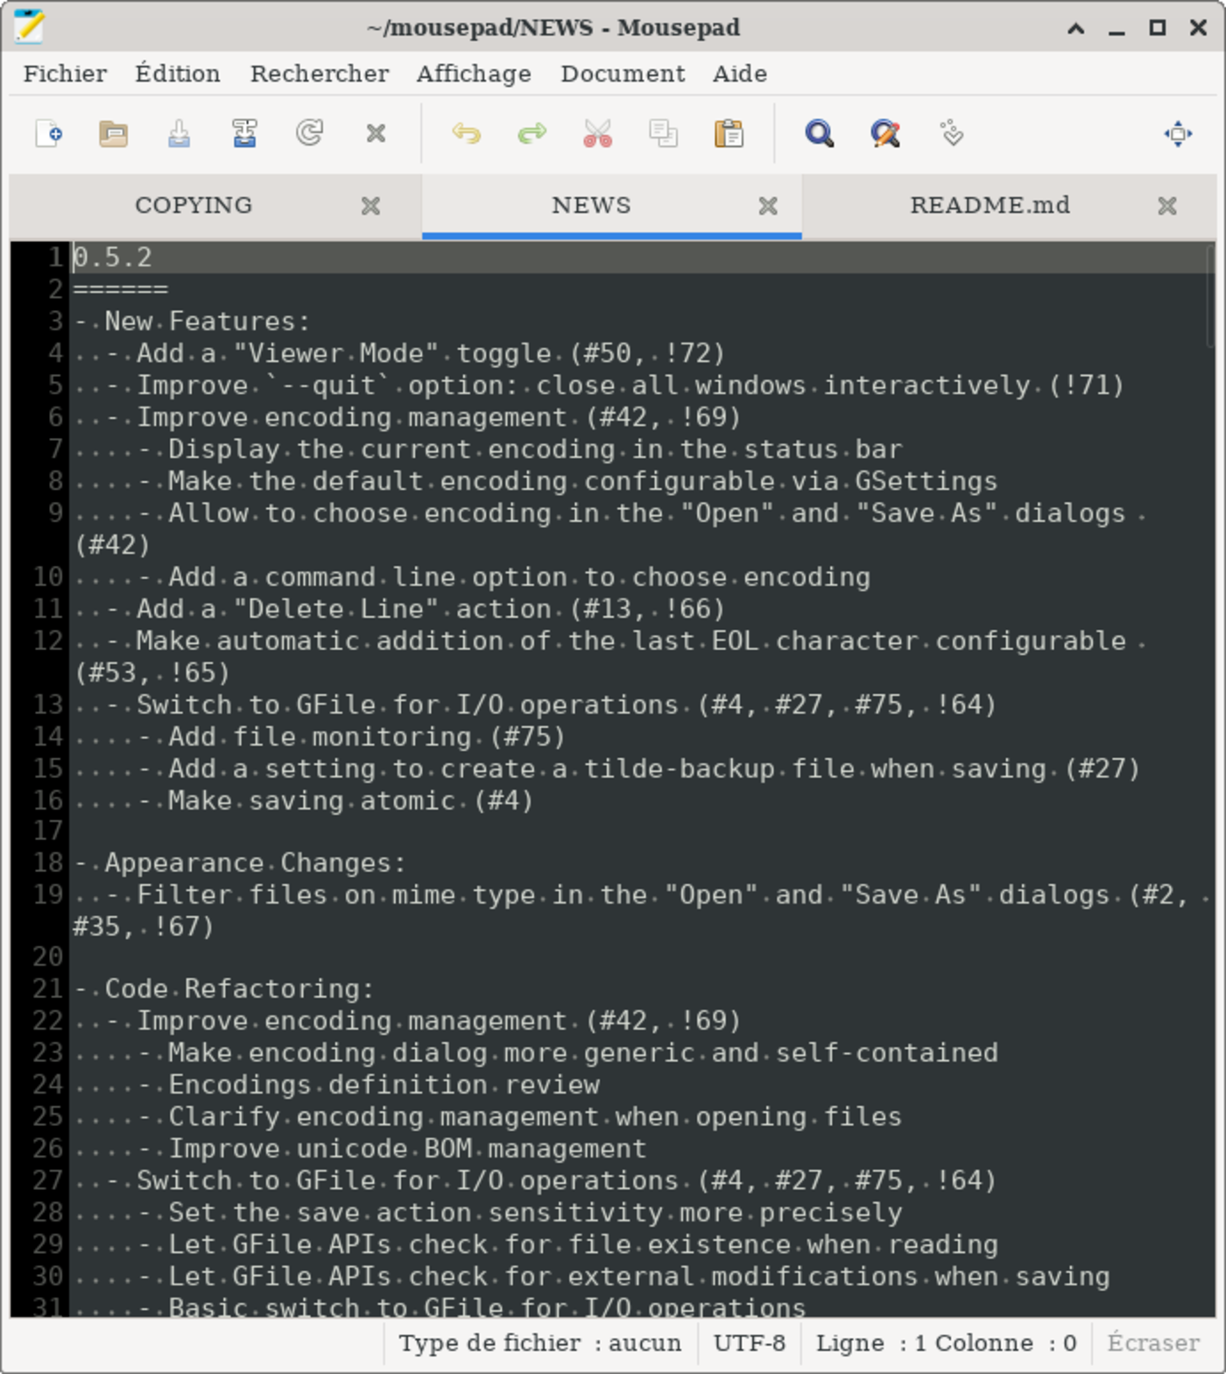This screenshot has height=1374, width=1226.
Task: Open the Affichage menu
Action: [x=474, y=74]
